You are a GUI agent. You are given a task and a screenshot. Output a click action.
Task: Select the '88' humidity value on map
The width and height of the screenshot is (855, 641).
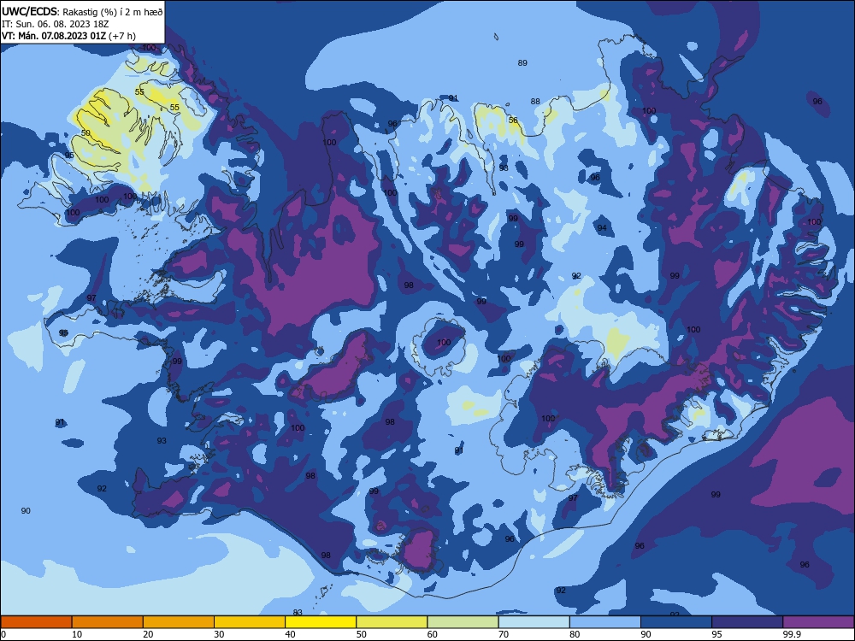[535, 102]
